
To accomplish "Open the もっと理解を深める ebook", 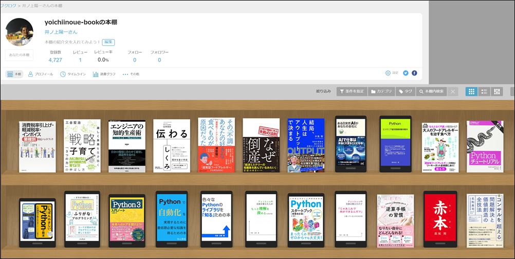I will (x=261, y=219).
